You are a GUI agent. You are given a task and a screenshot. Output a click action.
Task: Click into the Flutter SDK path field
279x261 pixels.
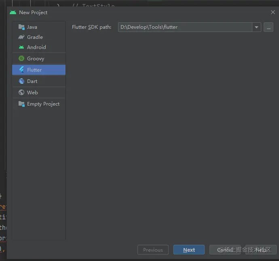click(x=185, y=27)
